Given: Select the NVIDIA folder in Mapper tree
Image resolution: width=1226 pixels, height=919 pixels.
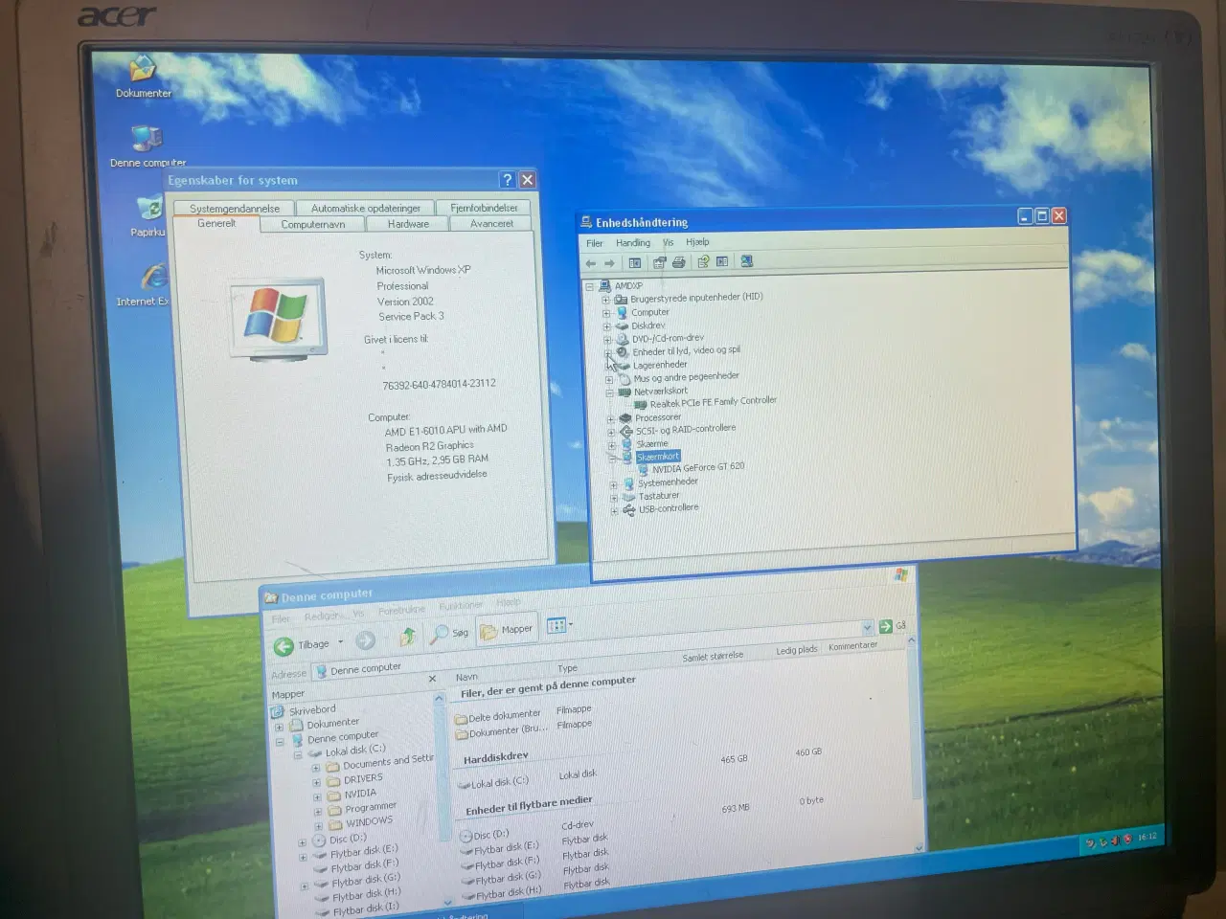Looking at the screenshot, I should (x=360, y=794).
